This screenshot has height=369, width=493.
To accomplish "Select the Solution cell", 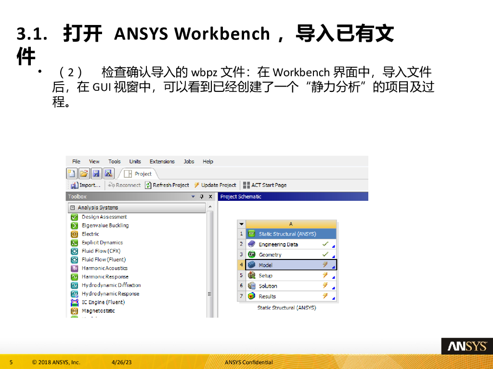I will click(x=291, y=286).
